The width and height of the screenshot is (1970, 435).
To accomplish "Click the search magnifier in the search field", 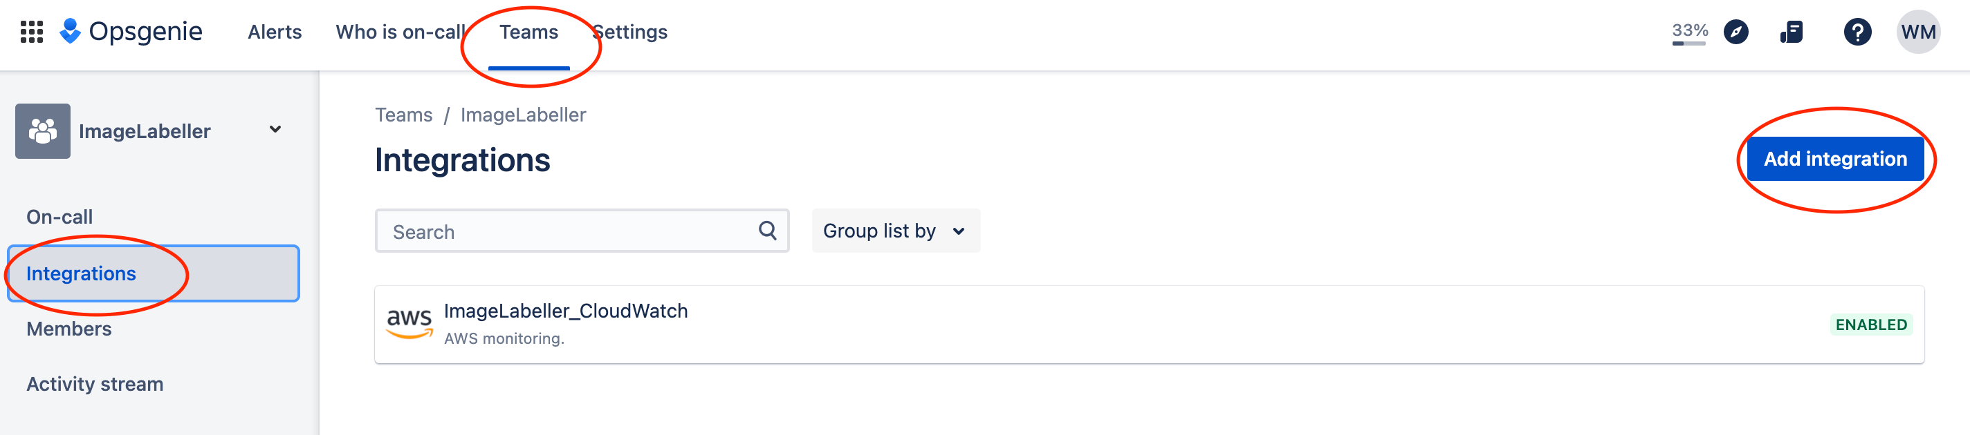I will 767,231.
